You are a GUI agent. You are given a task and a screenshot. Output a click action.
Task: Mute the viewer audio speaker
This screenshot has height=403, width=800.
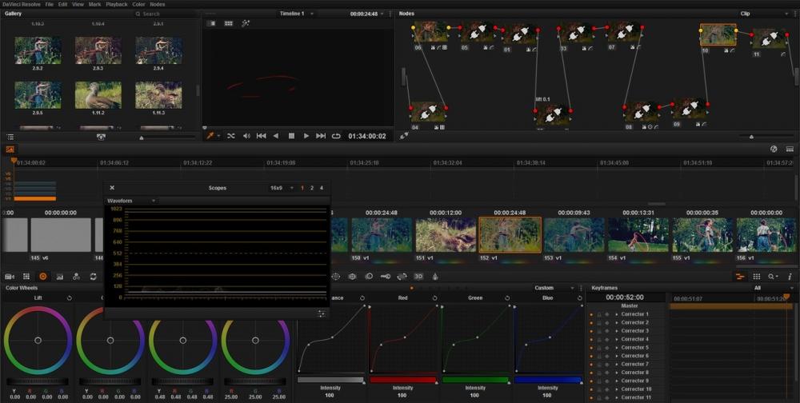tap(246, 136)
